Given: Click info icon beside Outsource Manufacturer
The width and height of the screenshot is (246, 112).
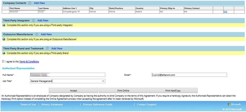Looking at the screenshot, I should 37,34.
